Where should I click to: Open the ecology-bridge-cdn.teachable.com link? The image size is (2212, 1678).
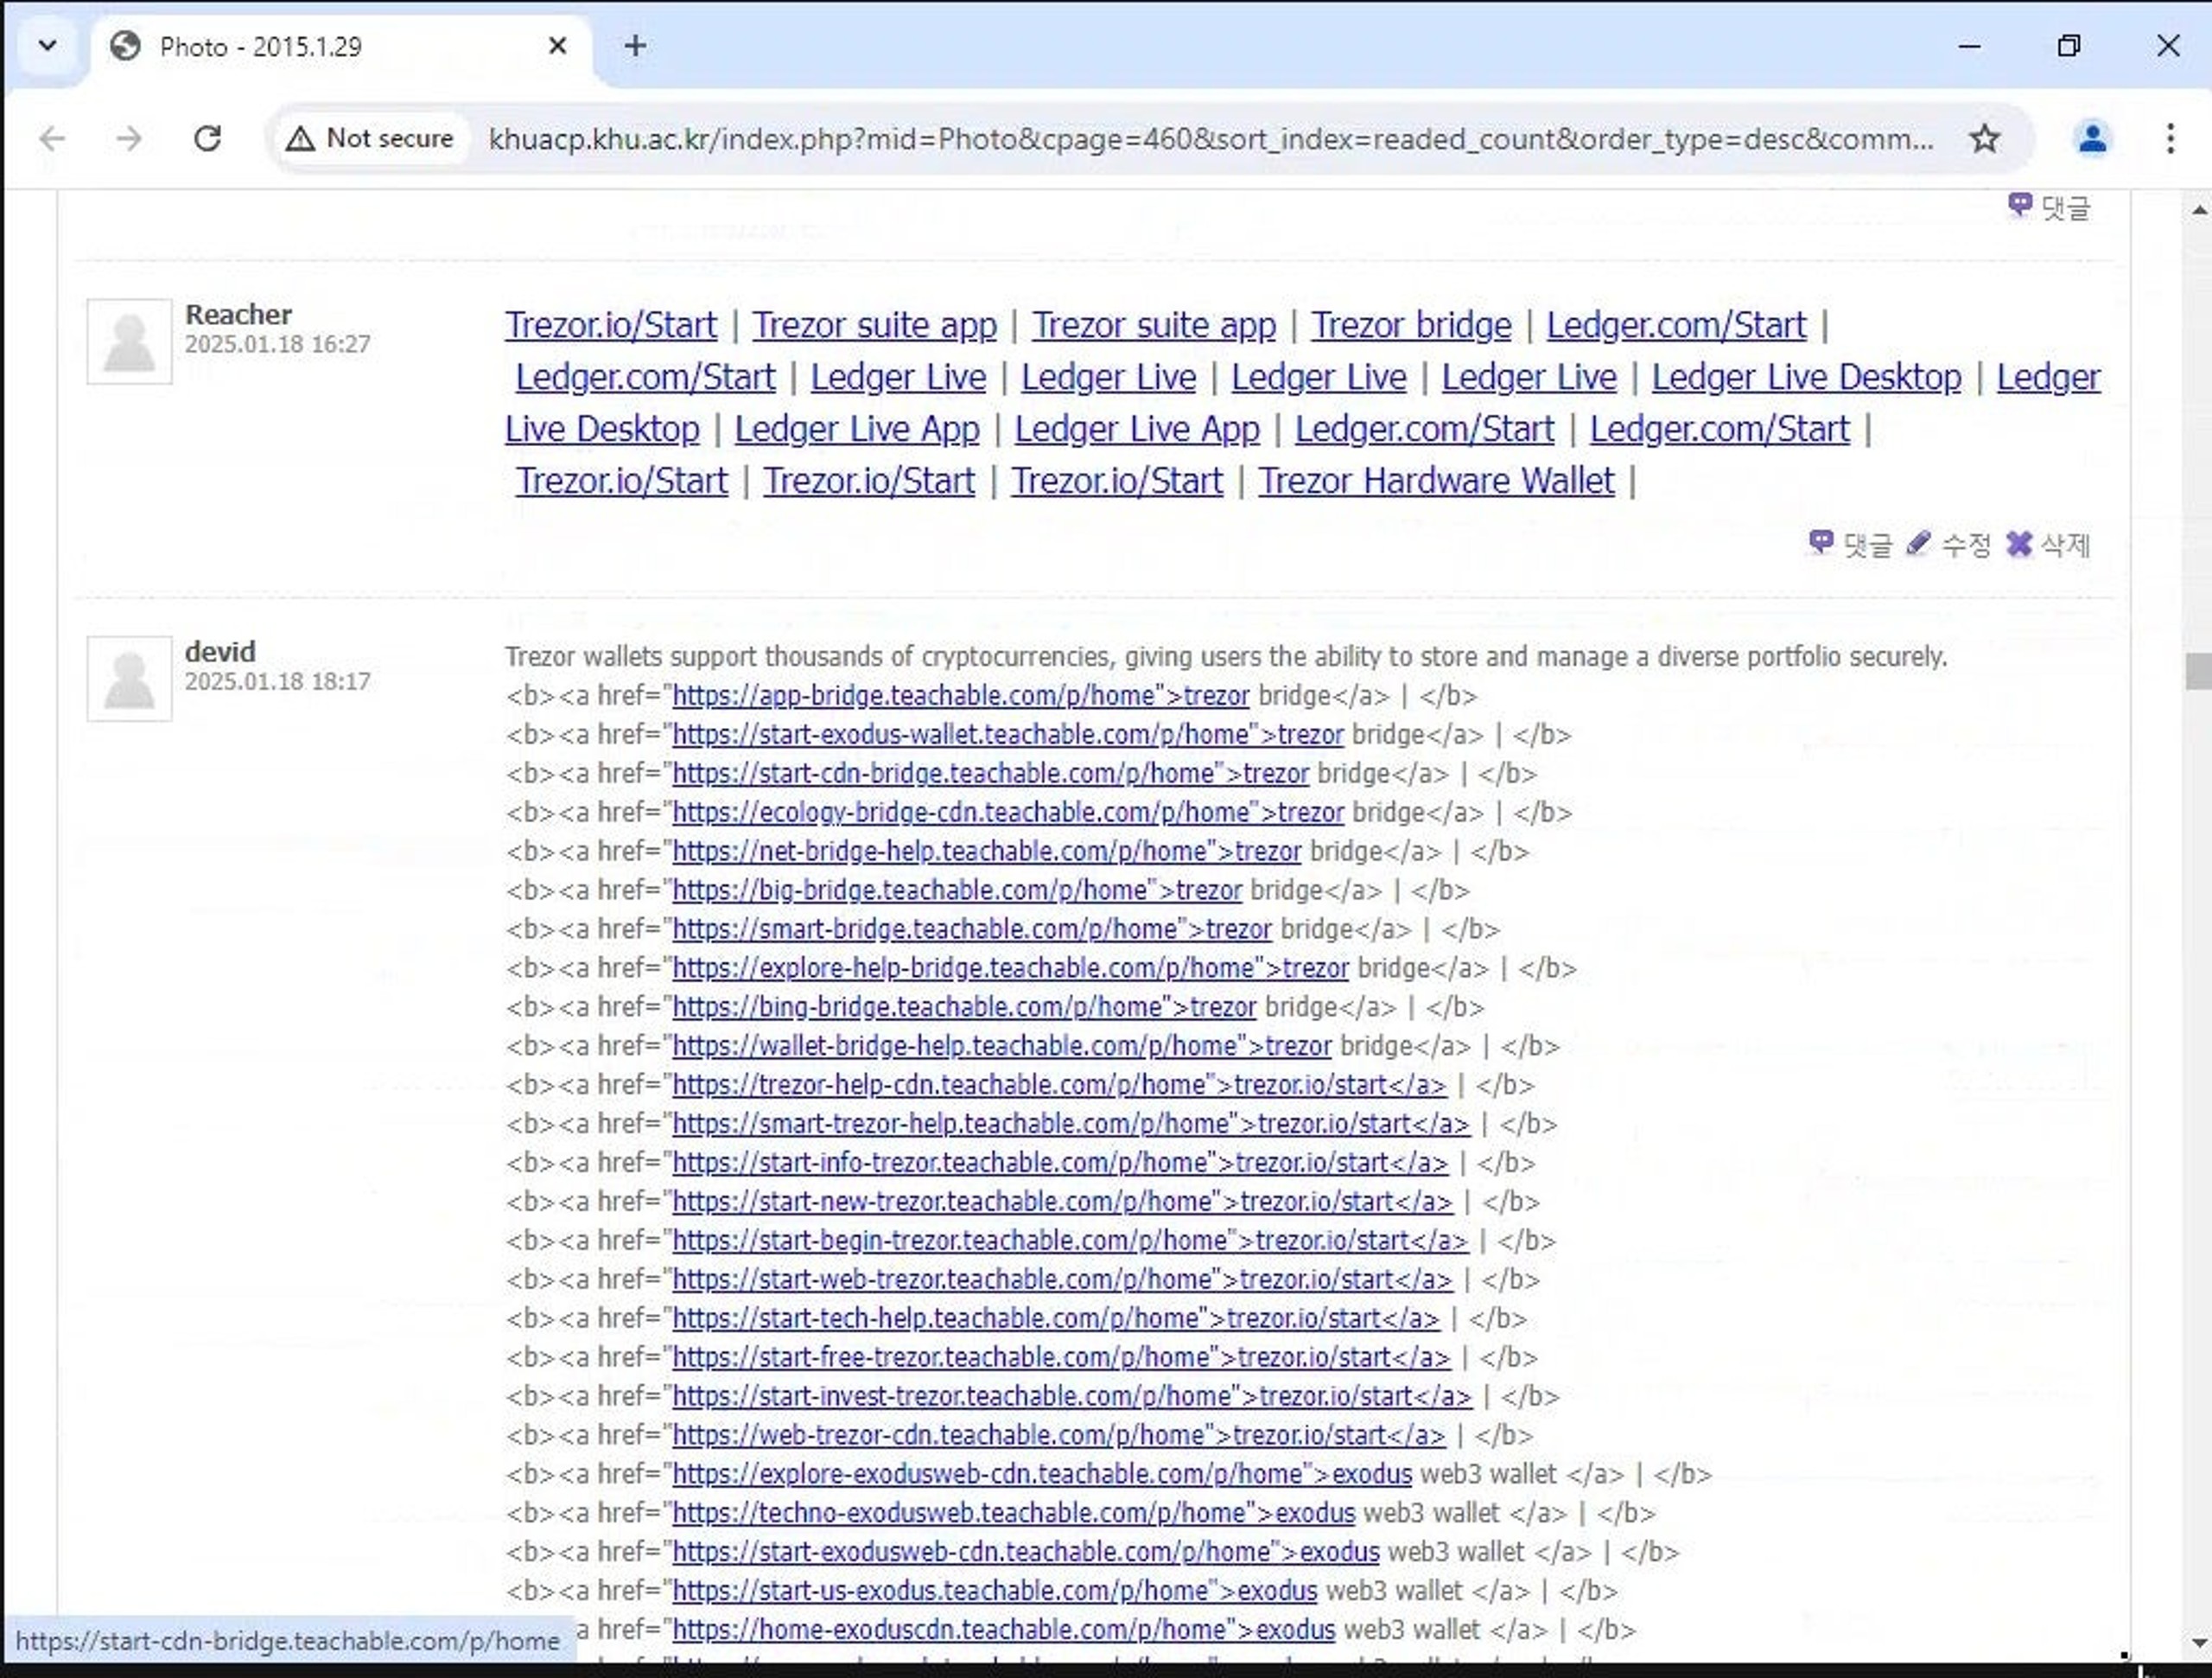[x=1007, y=813]
